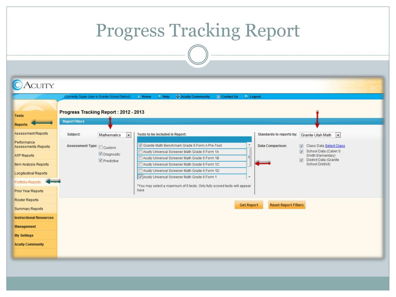Check Acuity Universal Screener Math Grade 6 Form 1A
Viewport: 396px width, 297px height.
pyautogui.click(x=140, y=152)
